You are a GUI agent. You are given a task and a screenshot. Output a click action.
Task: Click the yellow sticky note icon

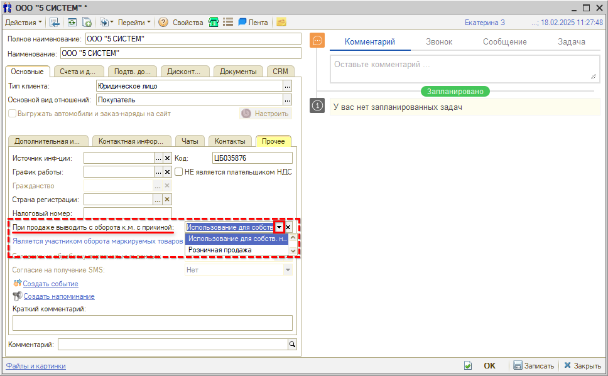tap(281, 22)
